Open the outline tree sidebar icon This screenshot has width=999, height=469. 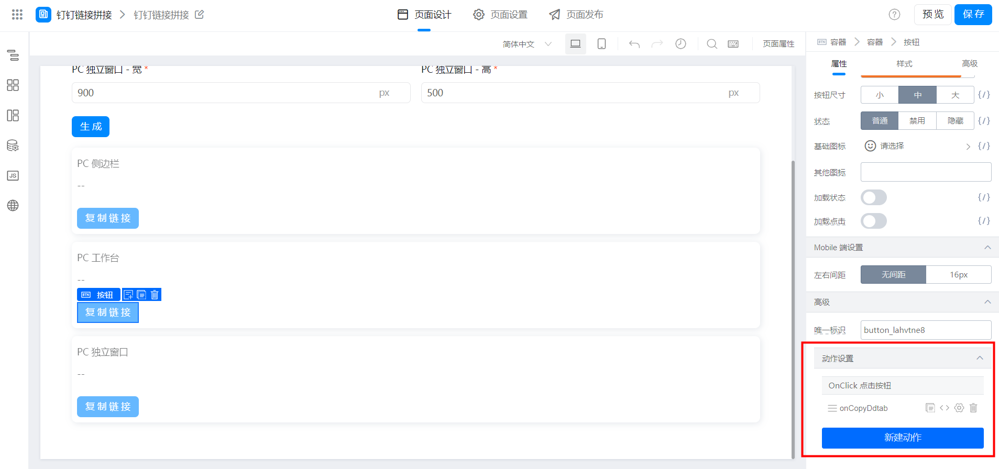tap(13, 55)
